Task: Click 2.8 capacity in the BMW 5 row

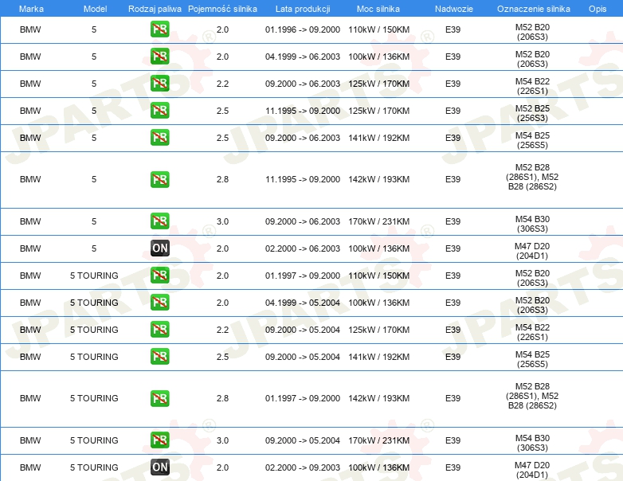Action: coord(222,179)
